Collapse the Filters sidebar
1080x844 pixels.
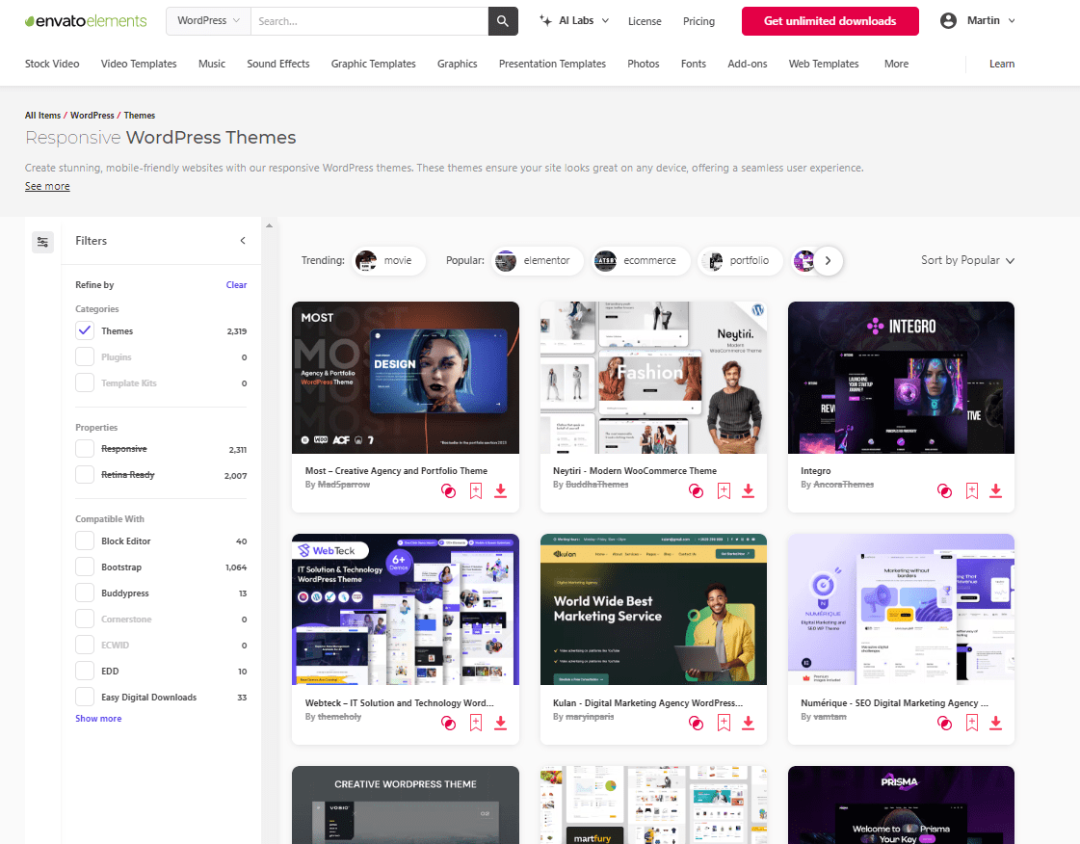coord(243,241)
